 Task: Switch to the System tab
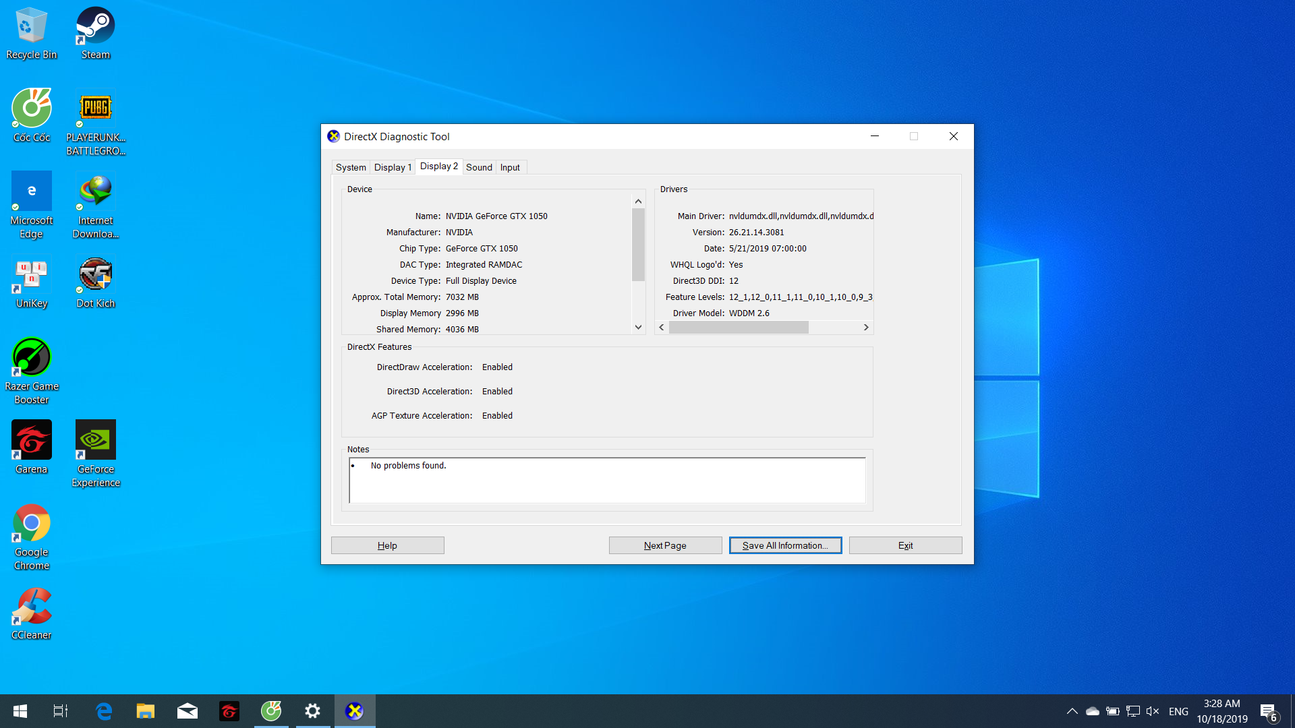(x=351, y=167)
